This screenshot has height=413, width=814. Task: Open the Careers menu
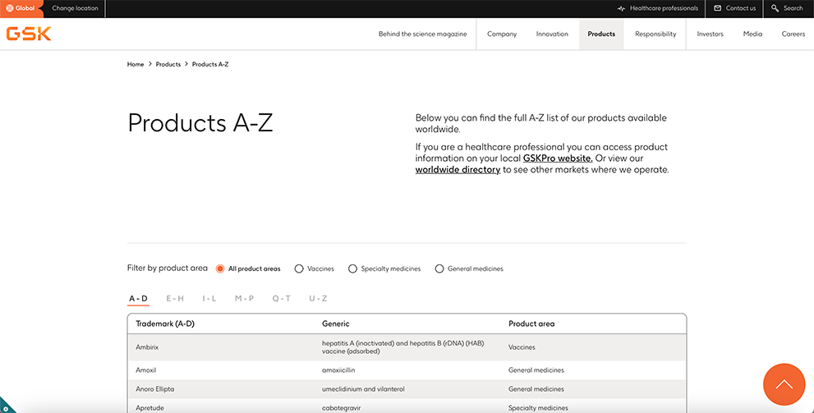[793, 34]
